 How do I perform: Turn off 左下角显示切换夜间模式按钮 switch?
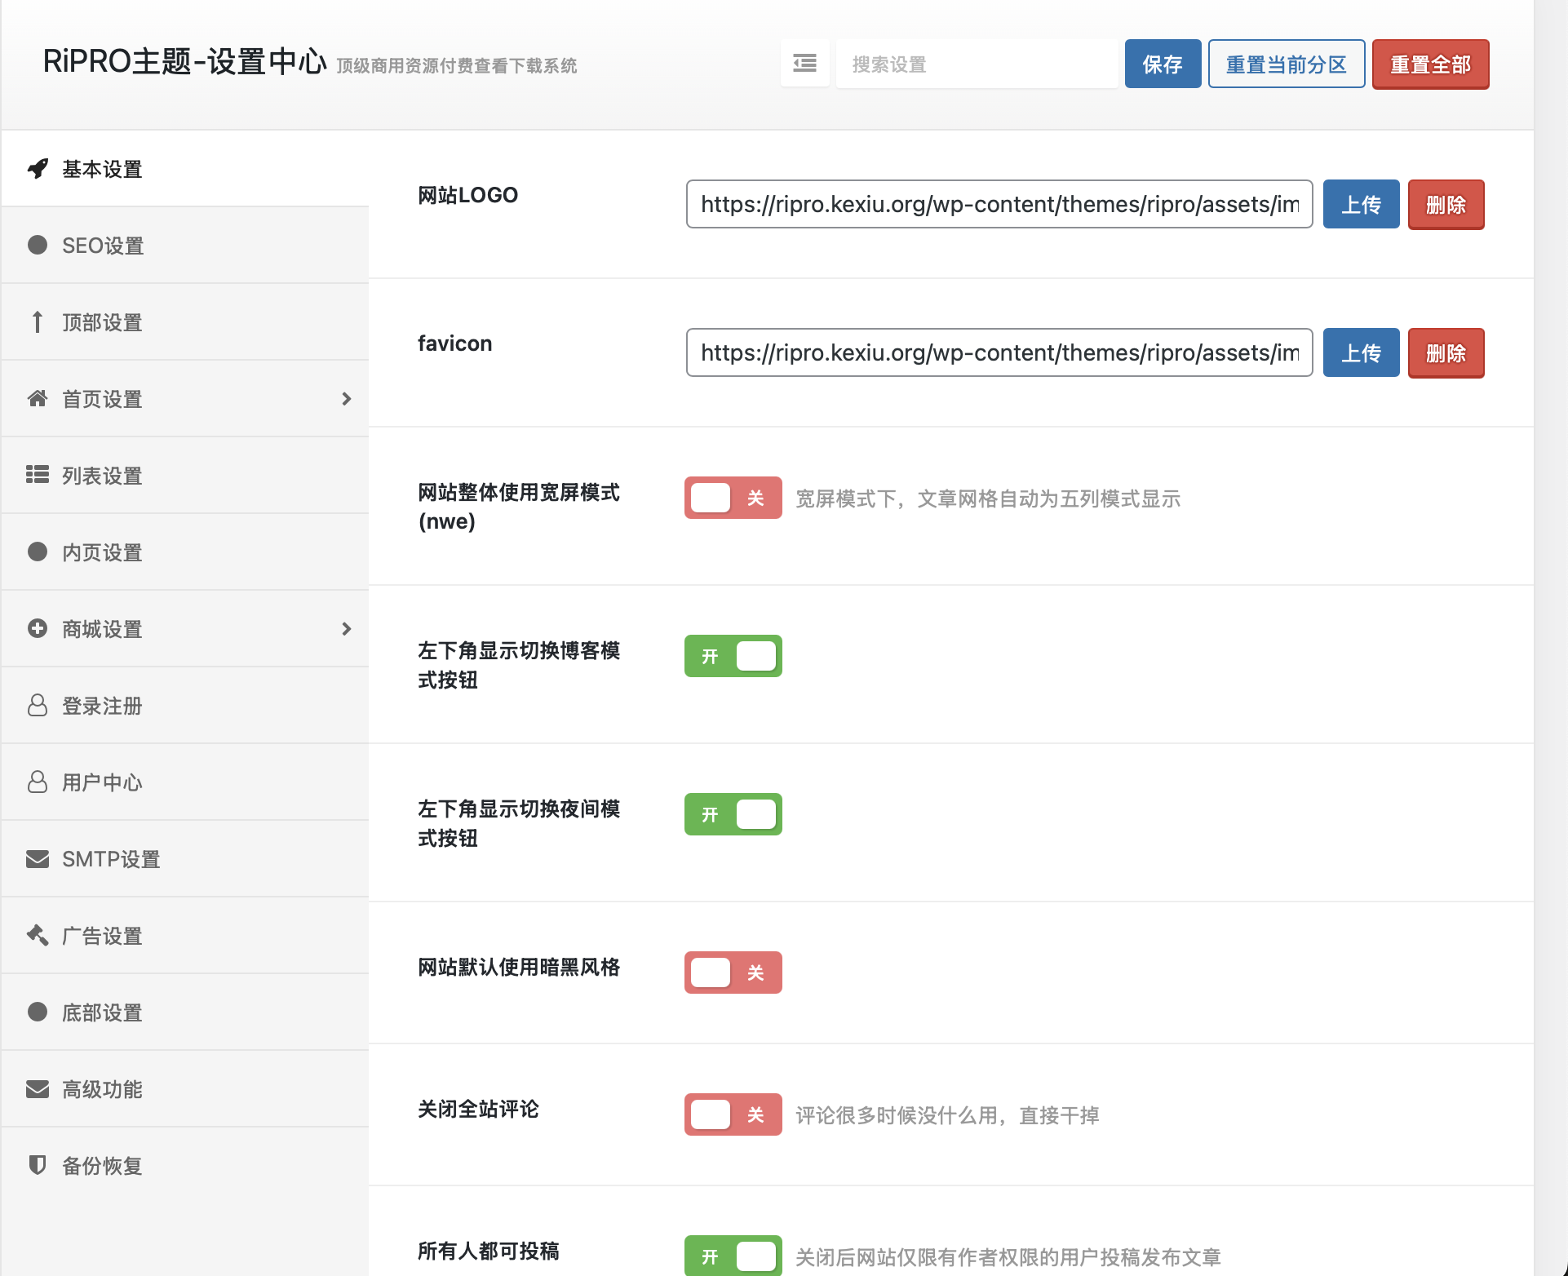pyautogui.click(x=733, y=814)
